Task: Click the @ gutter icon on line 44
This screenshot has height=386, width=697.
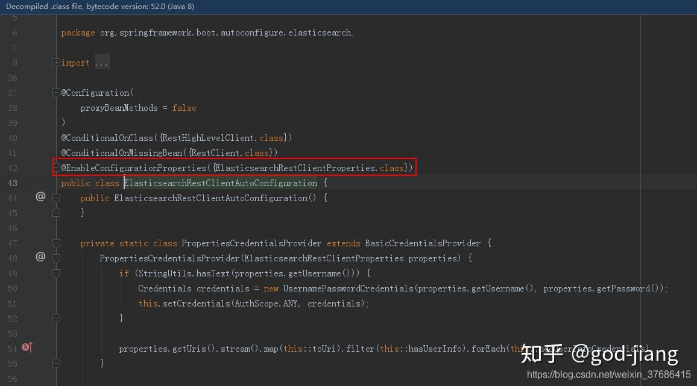Action: coord(40,196)
